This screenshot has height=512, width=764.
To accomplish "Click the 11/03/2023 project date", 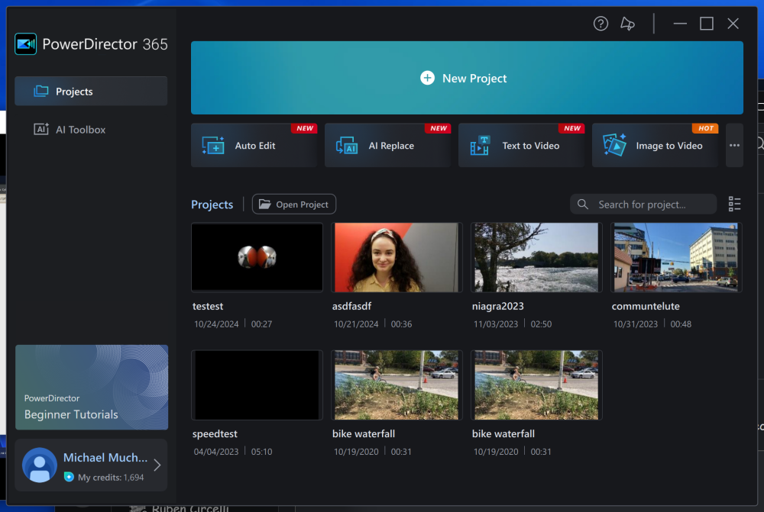I will pos(496,324).
